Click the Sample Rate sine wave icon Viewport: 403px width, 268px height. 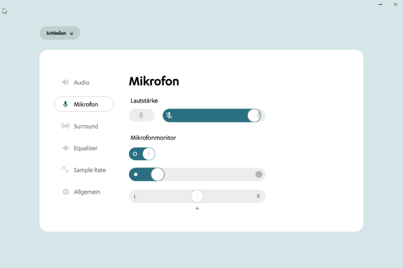pos(65,170)
